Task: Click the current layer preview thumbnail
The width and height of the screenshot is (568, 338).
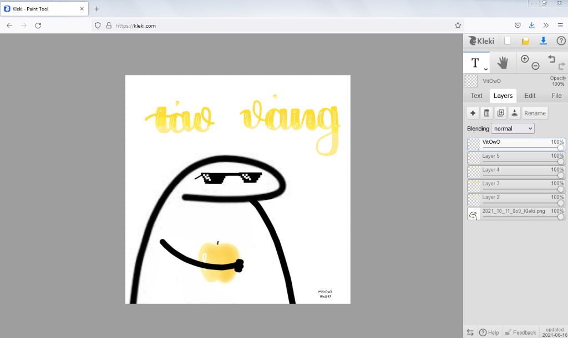Action: 471,81
